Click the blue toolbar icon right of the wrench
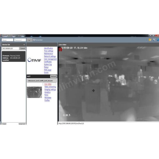This screenshot has height=159, width=159. pyautogui.click(x=158, y=40)
